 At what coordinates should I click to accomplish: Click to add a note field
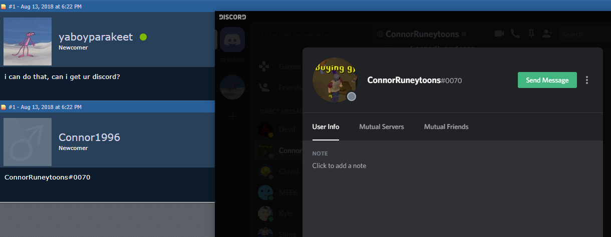point(339,165)
